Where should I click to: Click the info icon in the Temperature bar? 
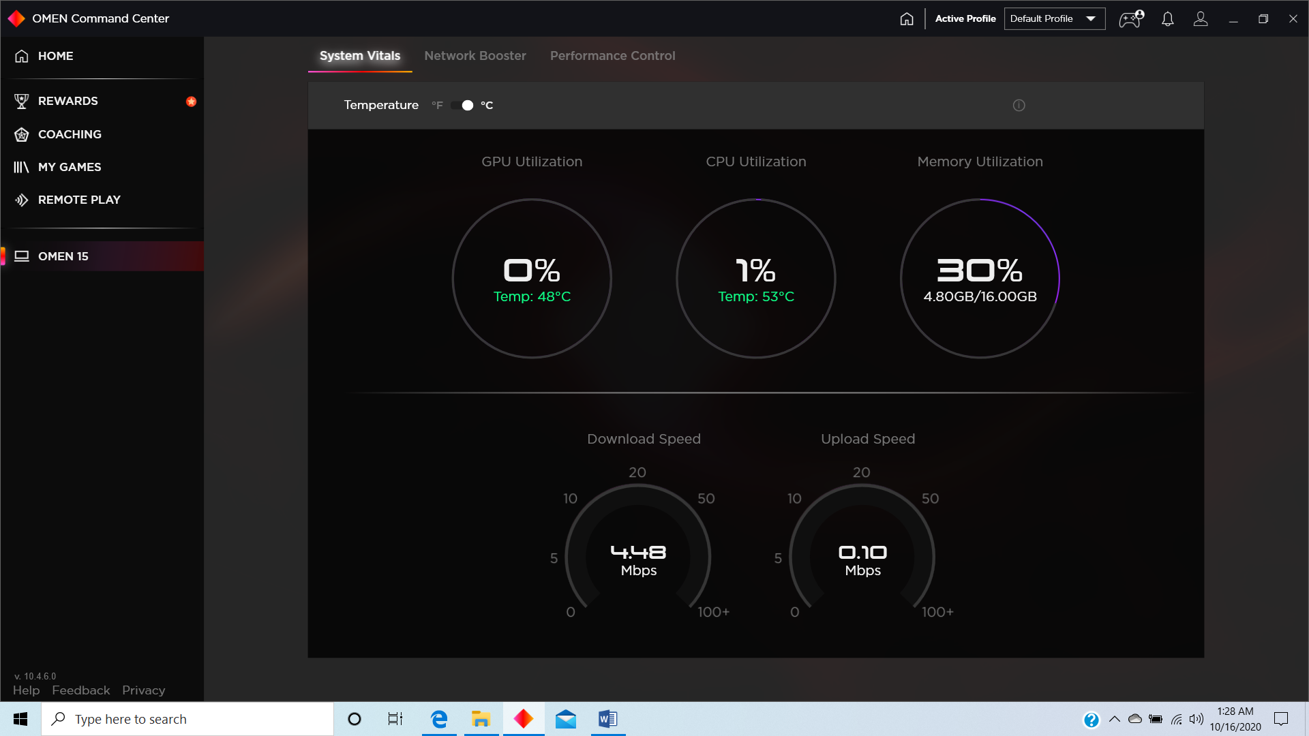[x=1019, y=105]
